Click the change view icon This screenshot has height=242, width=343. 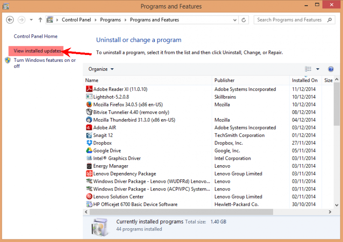click(308, 69)
